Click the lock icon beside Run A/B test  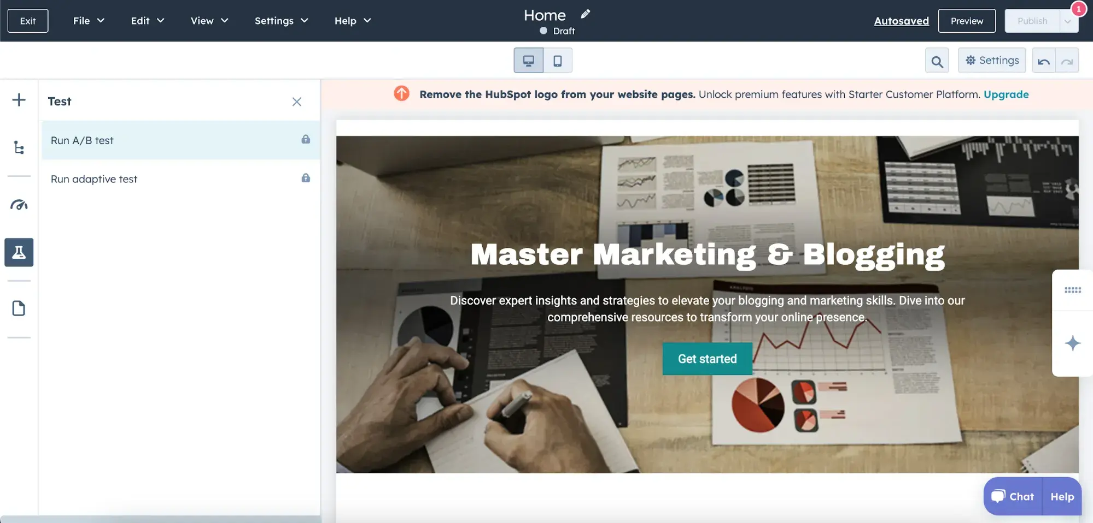pos(306,139)
